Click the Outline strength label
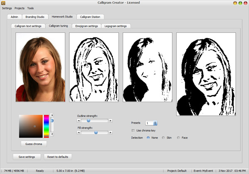The image size is (249, 174). (87, 116)
